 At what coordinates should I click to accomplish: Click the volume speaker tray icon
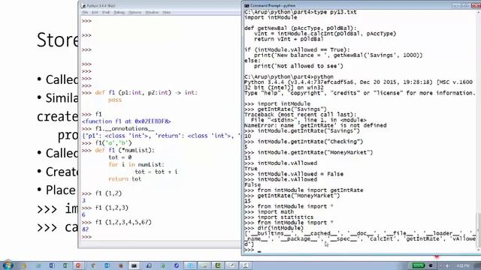point(448,265)
